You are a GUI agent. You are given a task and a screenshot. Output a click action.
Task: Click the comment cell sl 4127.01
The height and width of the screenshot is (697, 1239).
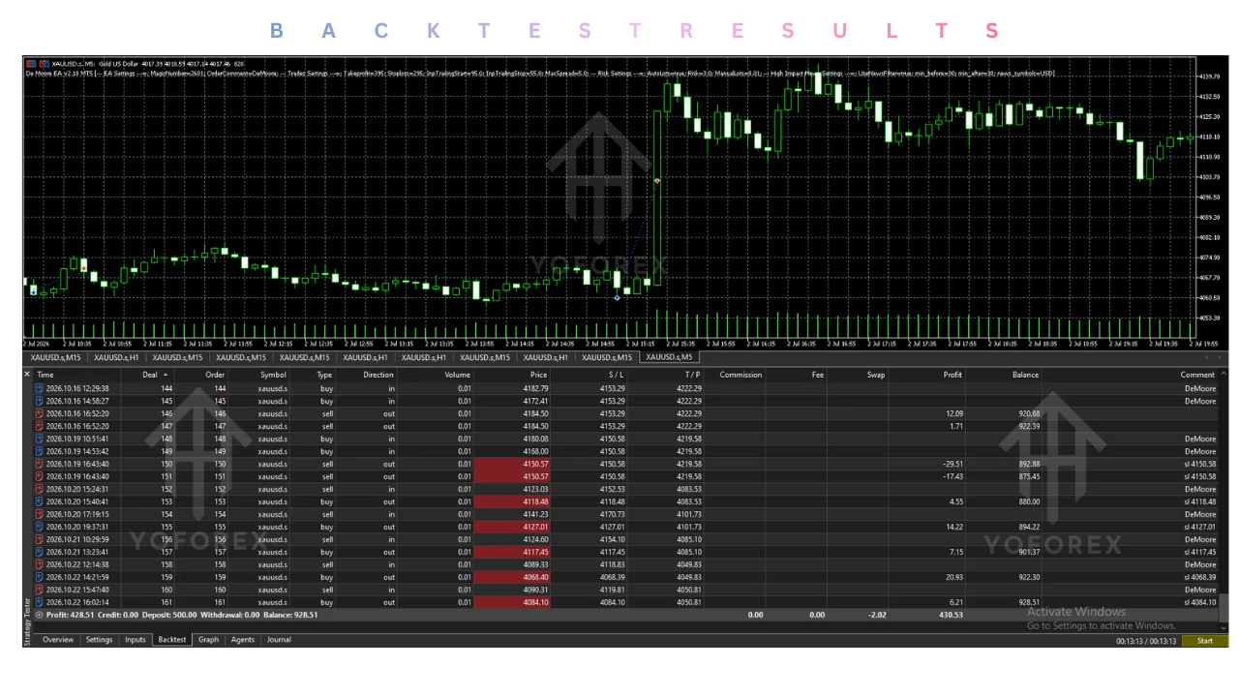click(1199, 527)
